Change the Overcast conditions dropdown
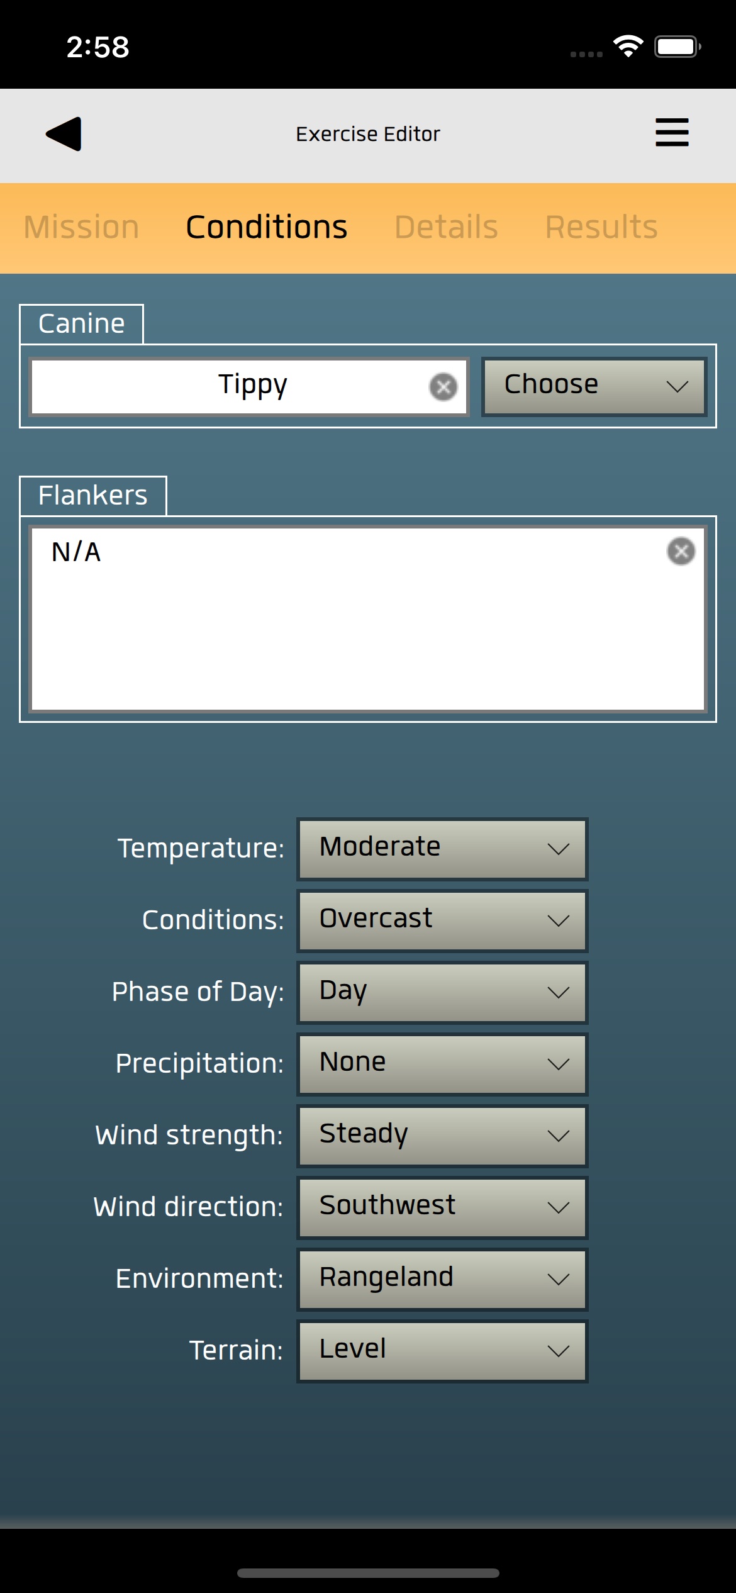The image size is (736, 1593). (442, 920)
